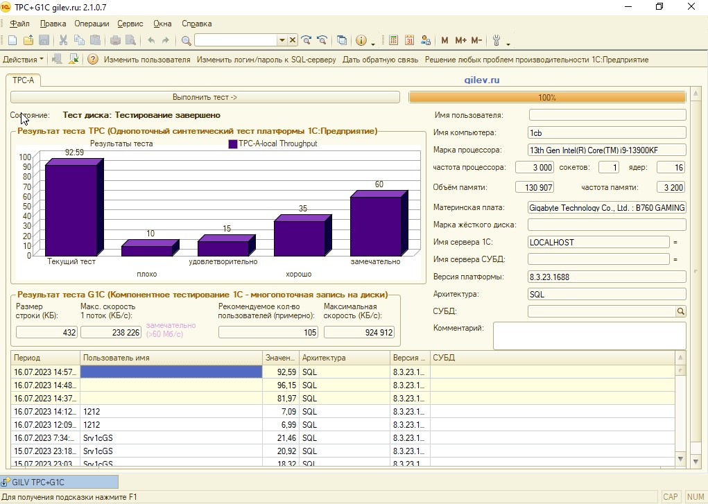Click the help question mark icon

(92, 59)
